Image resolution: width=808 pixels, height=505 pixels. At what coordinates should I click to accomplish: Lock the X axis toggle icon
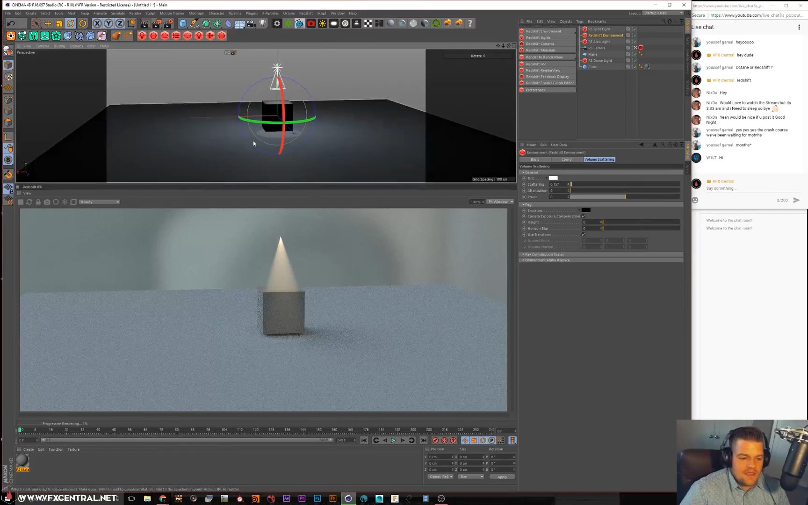(x=97, y=23)
